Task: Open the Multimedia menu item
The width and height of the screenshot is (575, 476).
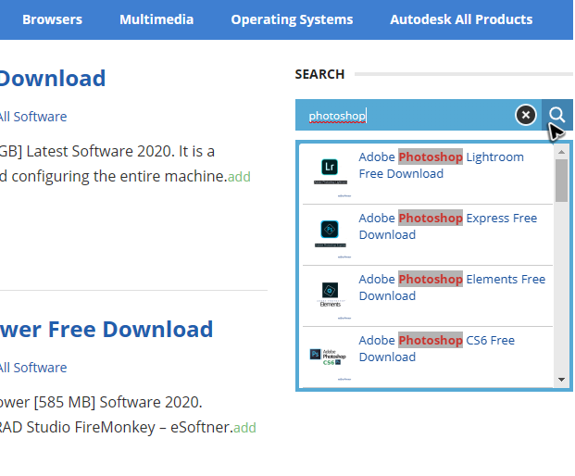Action: click(156, 19)
